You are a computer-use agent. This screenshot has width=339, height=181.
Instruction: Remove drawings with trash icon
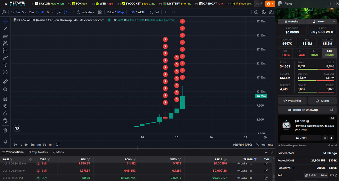click(x=5, y=130)
